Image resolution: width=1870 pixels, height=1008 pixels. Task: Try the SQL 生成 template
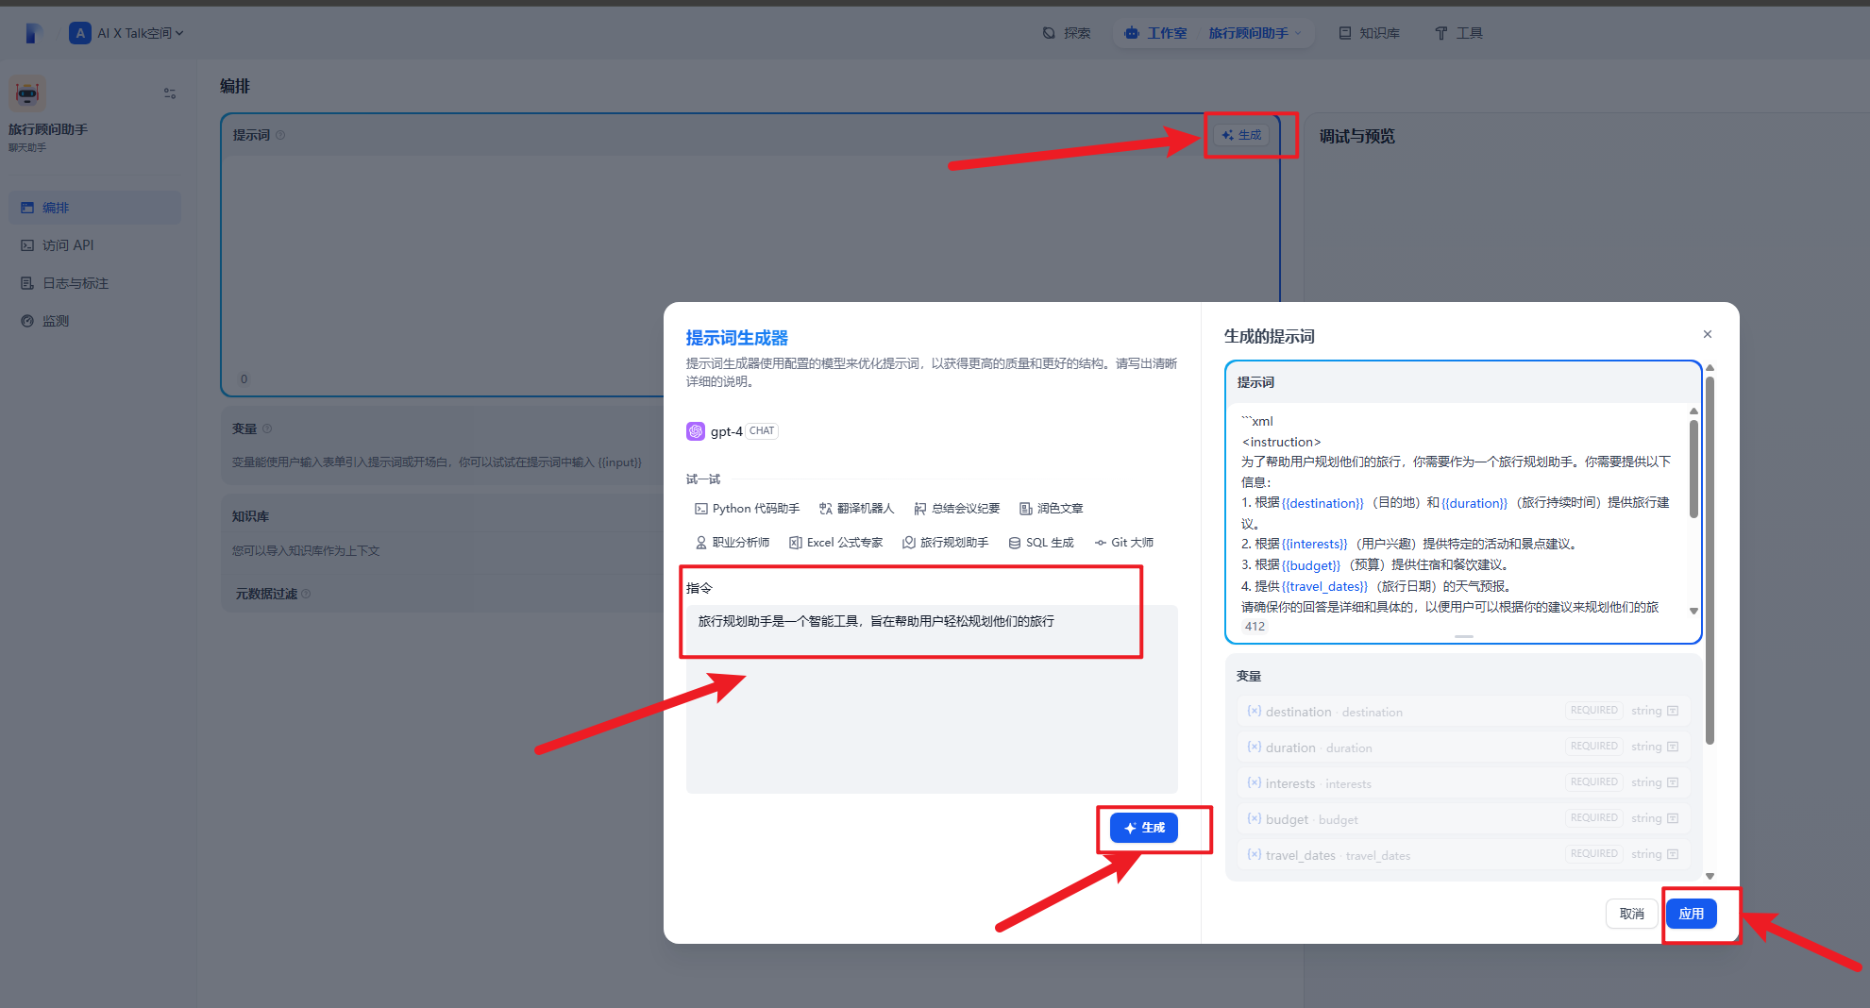tap(1041, 543)
